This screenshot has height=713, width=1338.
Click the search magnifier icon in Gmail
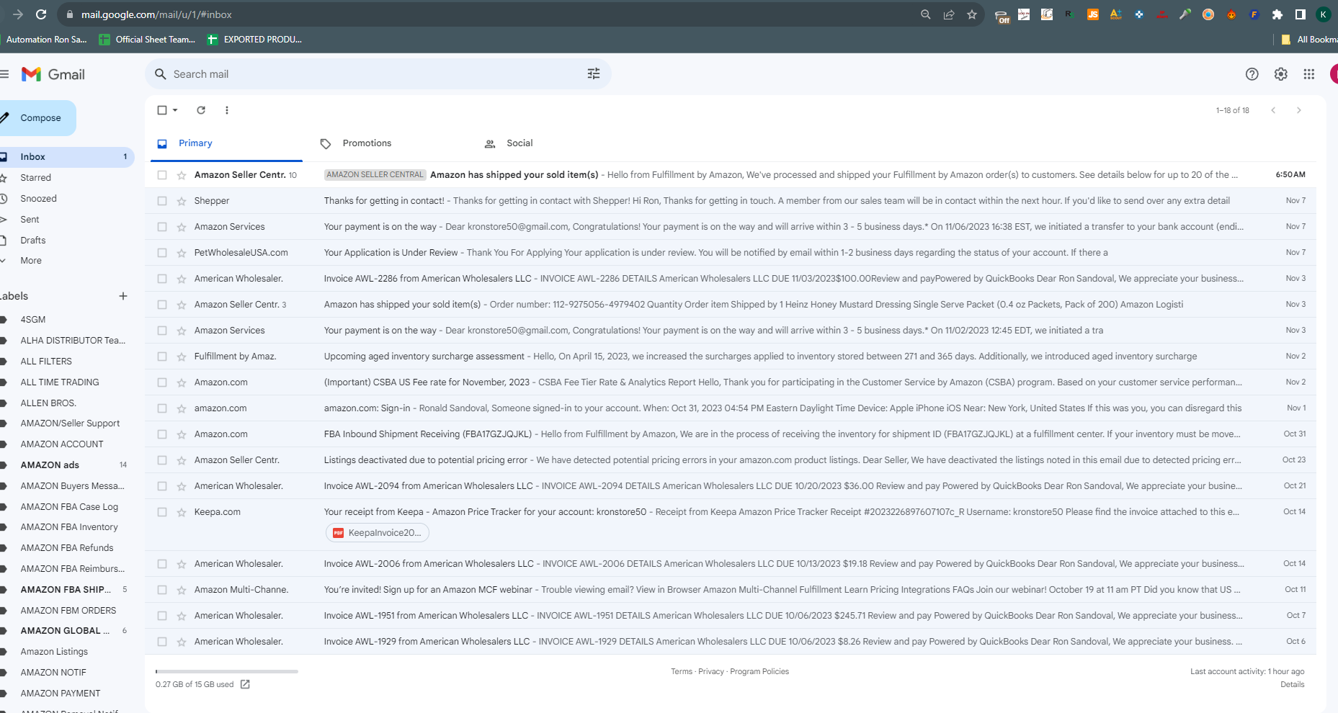(161, 74)
